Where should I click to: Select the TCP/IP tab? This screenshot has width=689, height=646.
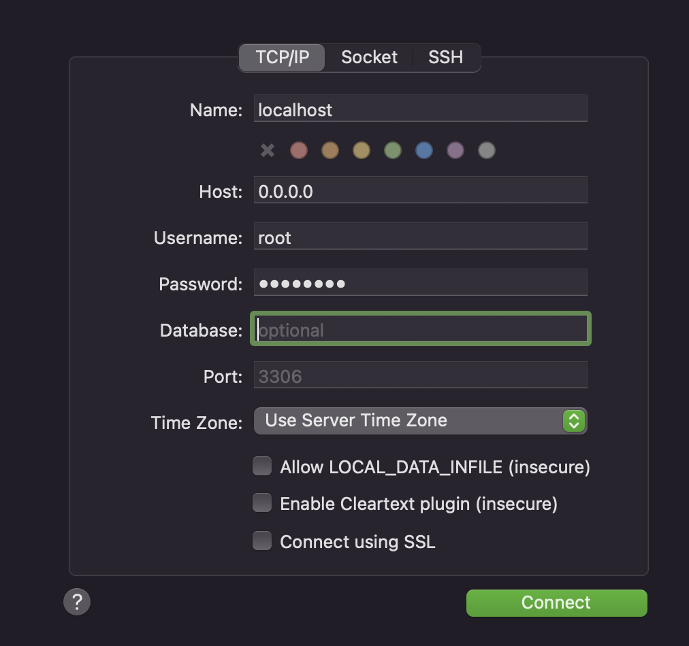point(283,58)
